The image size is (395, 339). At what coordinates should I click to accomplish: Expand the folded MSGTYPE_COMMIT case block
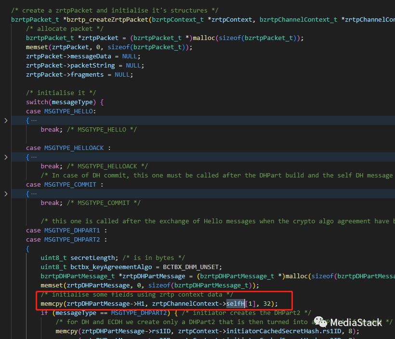[x=5, y=194]
